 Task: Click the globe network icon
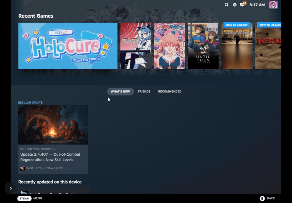point(235,5)
